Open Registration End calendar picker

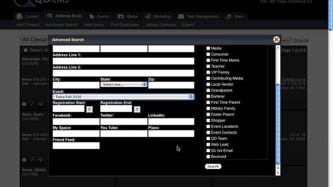click(x=137, y=110)
